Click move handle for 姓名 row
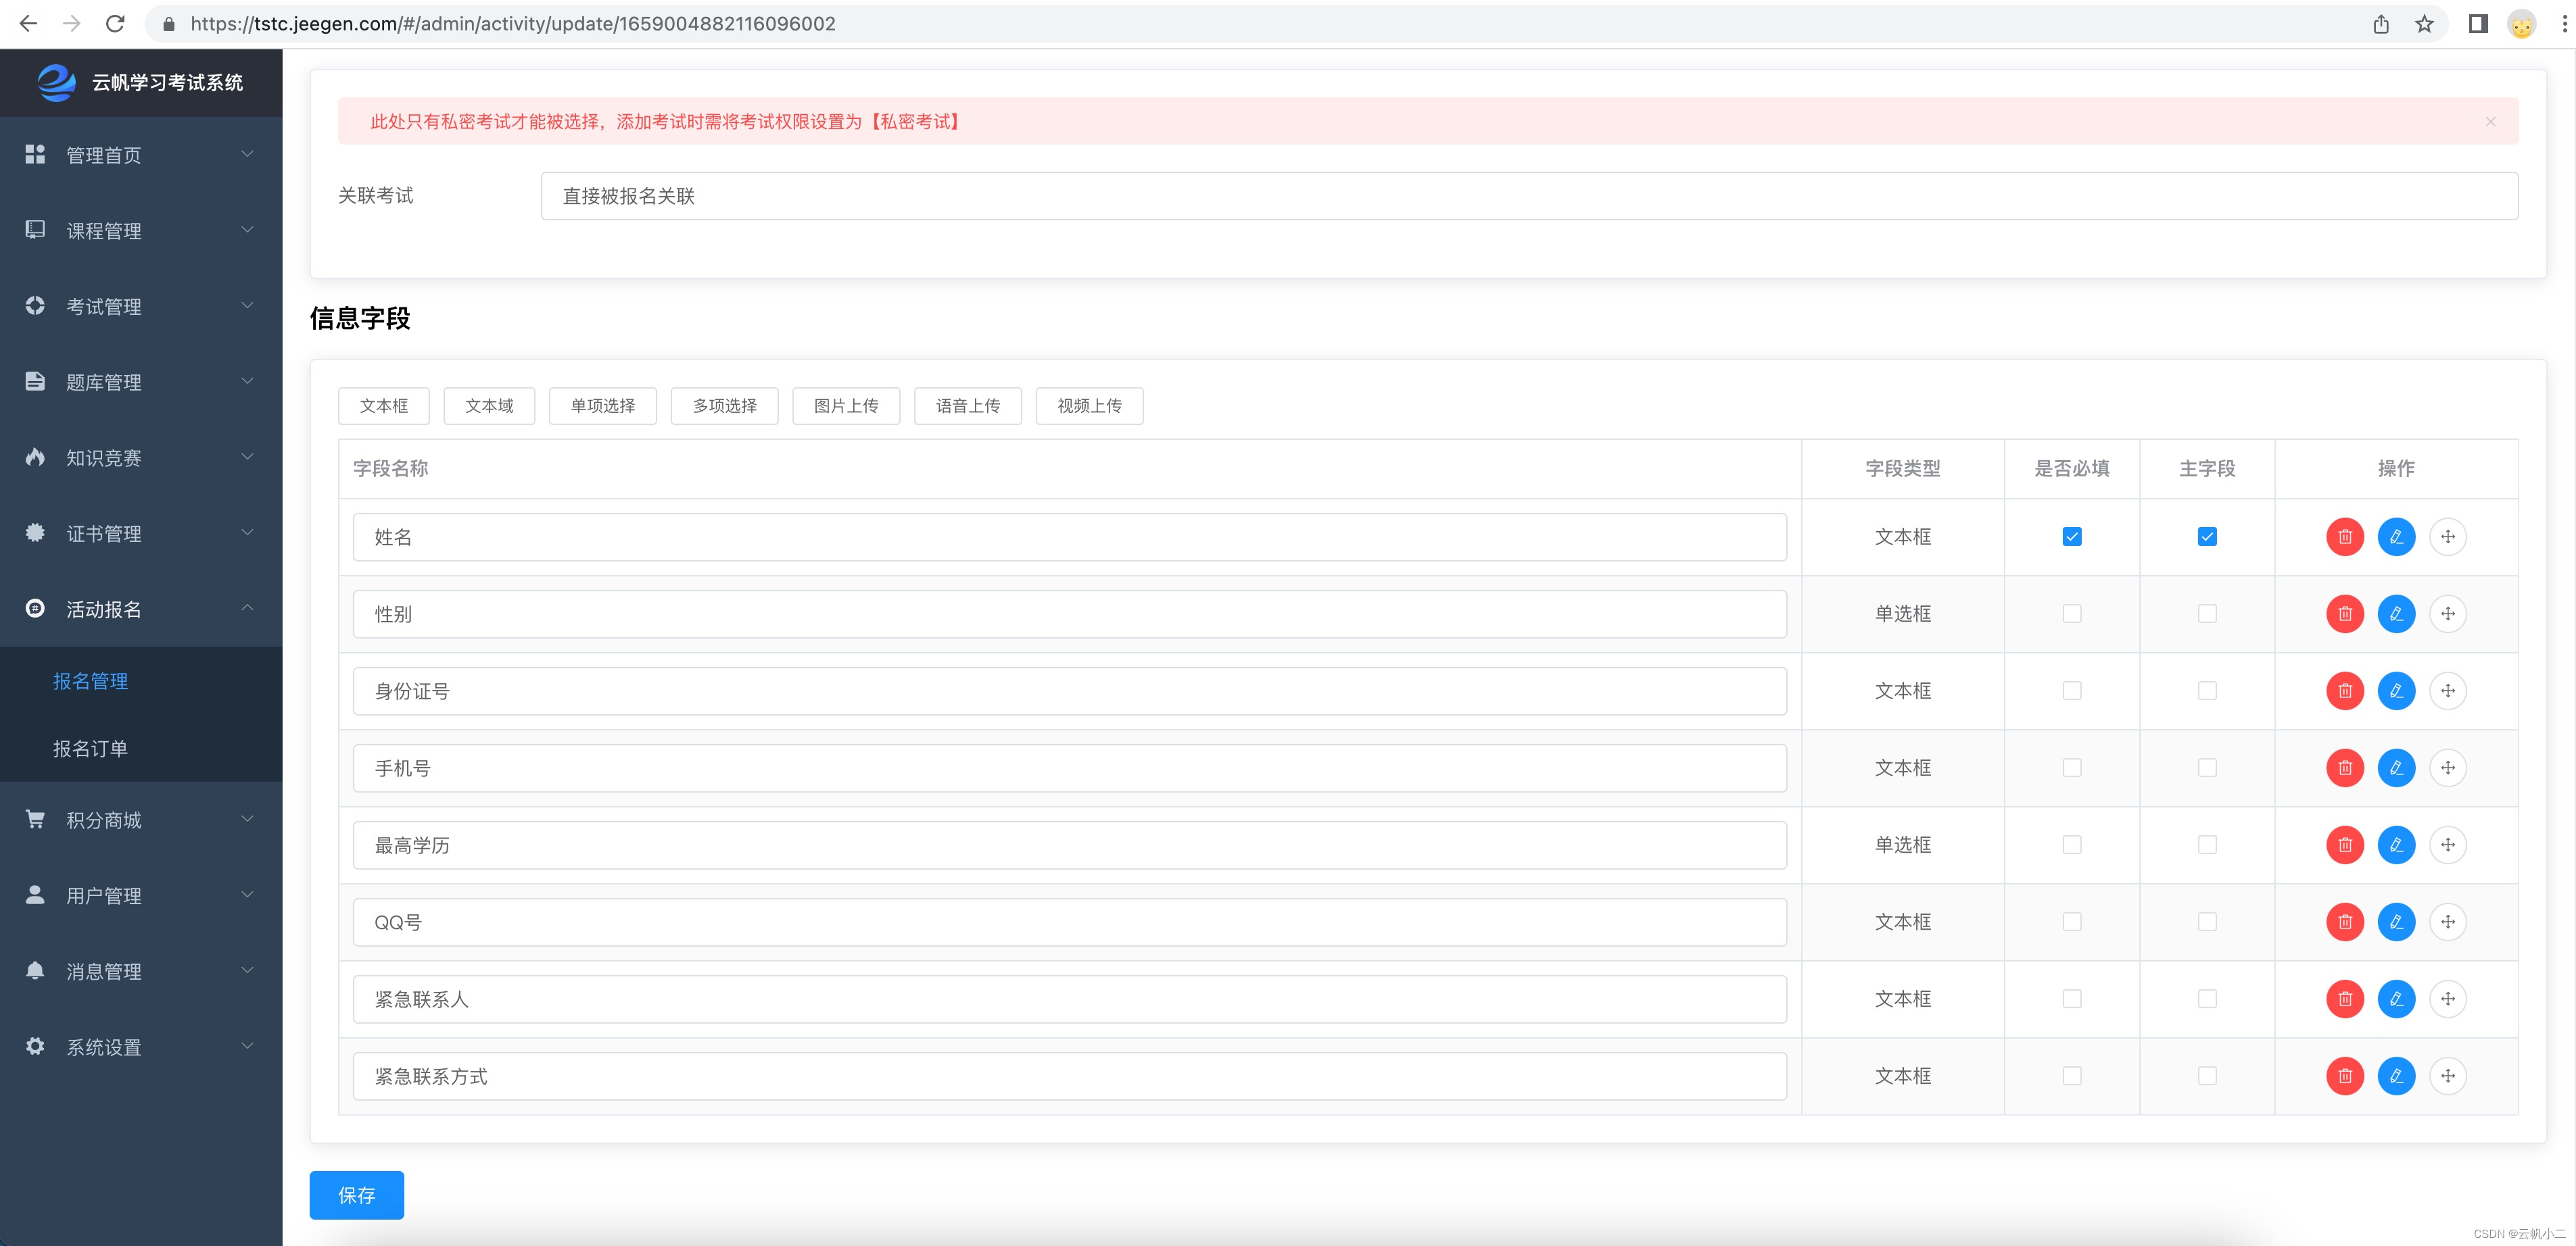Screen dimensions: 2576x1246 click(x=2447, y=537)
